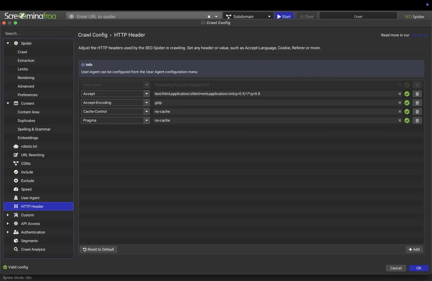
Task: Open Preferences settings
Action: click(27, 95)
